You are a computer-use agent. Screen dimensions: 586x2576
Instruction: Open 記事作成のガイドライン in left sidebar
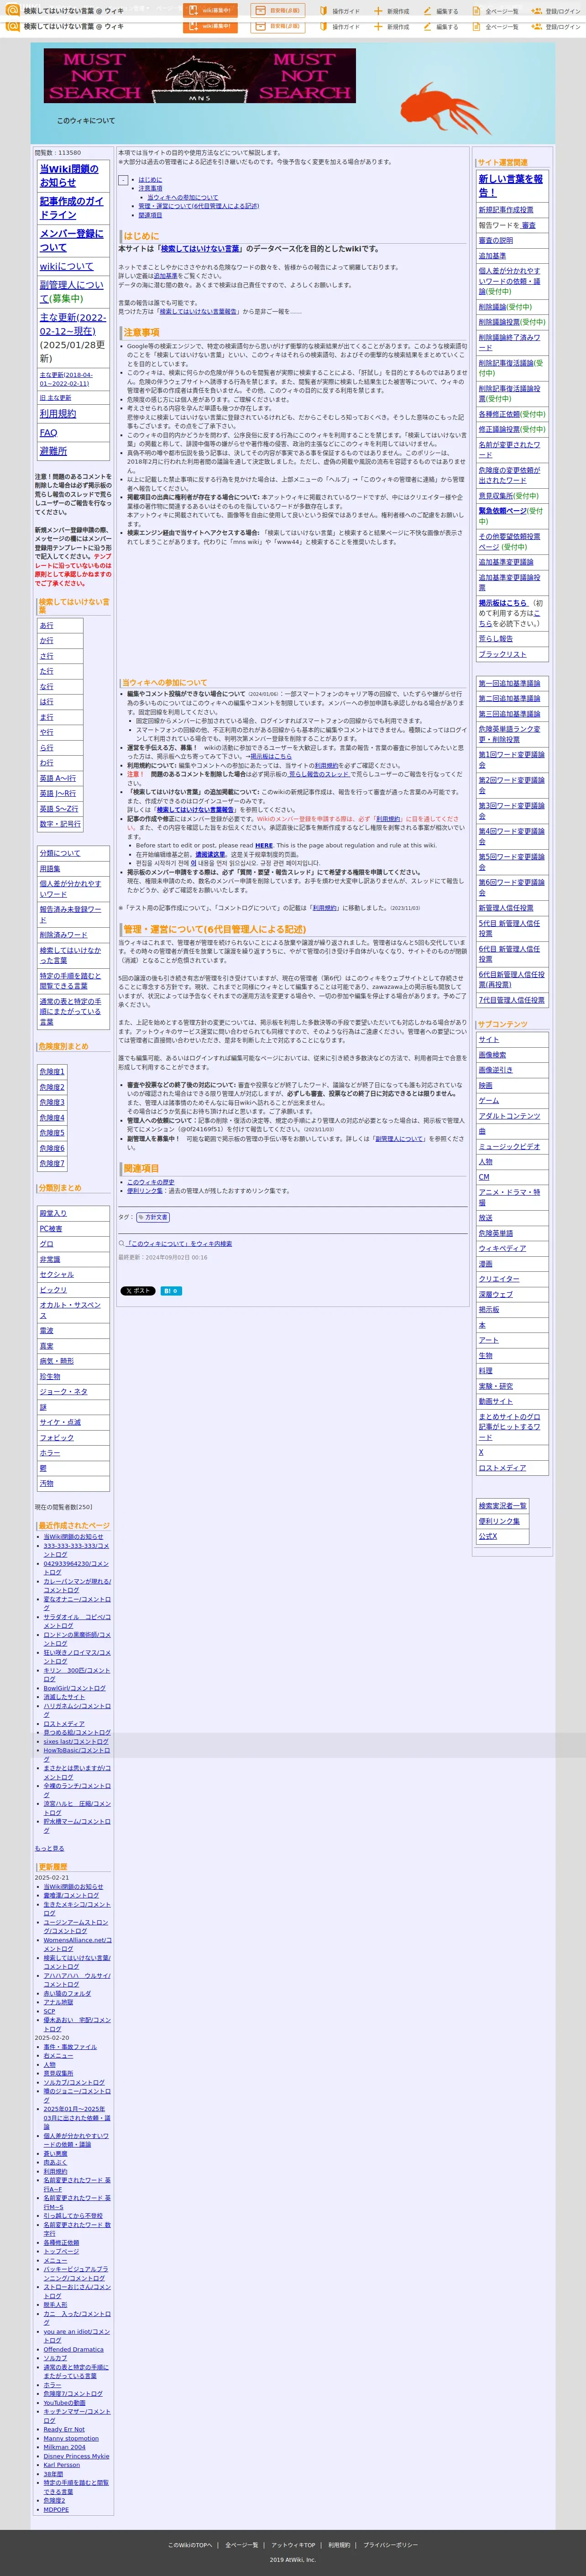(71, 208)
